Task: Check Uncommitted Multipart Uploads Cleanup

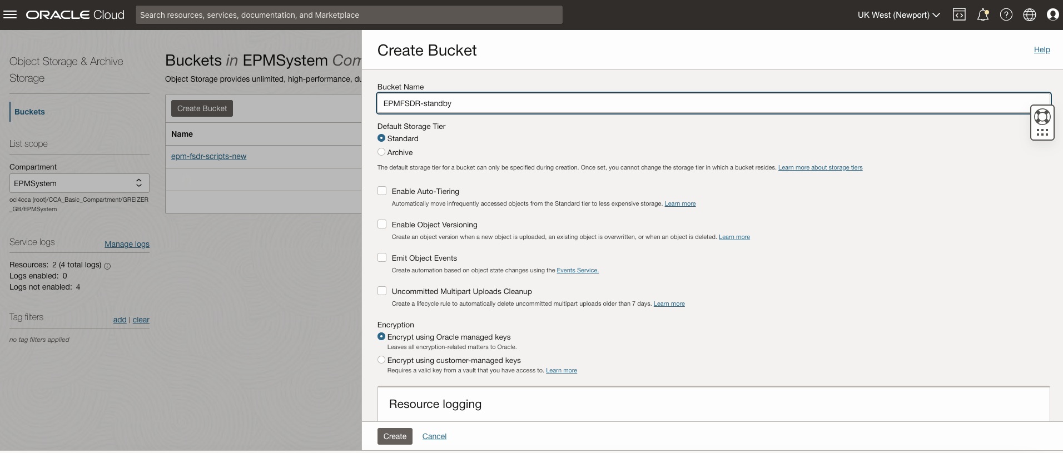Action: pos(382,291)
